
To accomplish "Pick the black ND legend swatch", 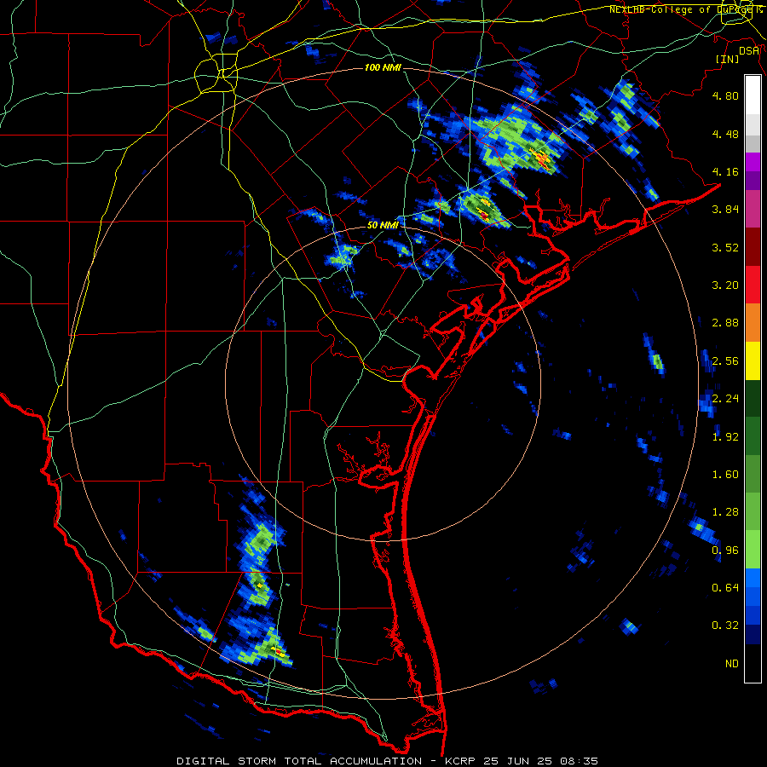I will pos(753,663).
